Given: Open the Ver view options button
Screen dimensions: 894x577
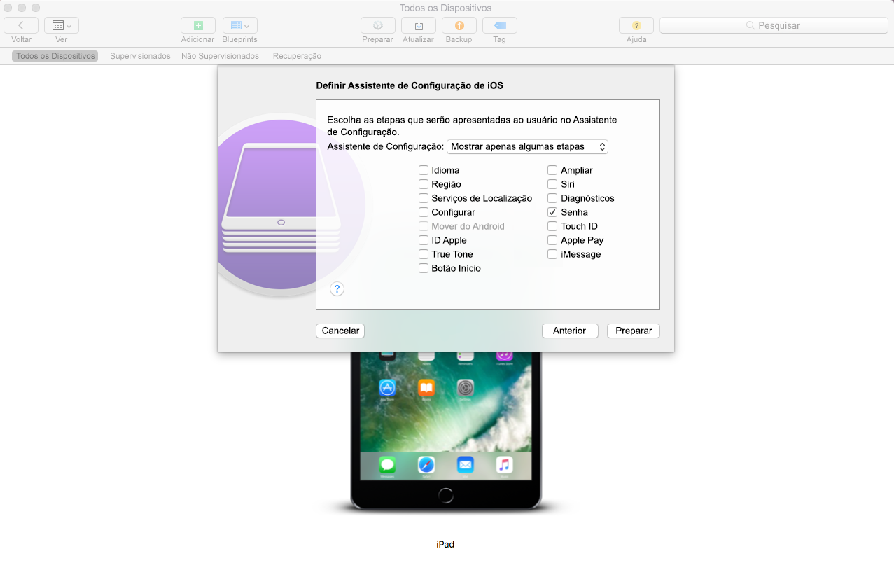Looking at the screenshot, I should [x=62, y=25].
